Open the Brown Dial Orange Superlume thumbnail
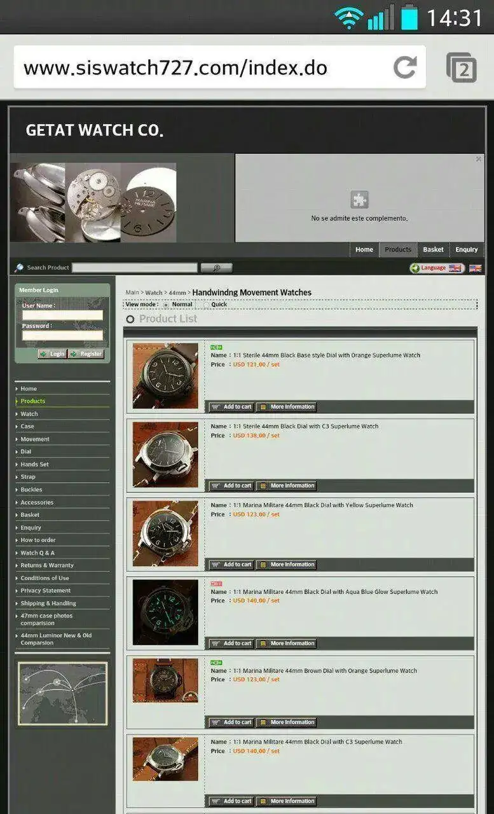The image size is (494, 814). [165, 680]
